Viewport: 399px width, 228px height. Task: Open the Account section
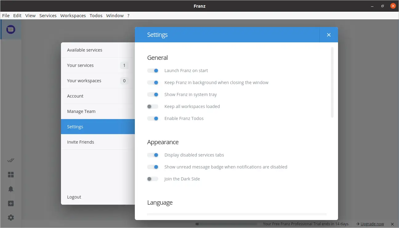pyautogui.click(x=98, y=96)
